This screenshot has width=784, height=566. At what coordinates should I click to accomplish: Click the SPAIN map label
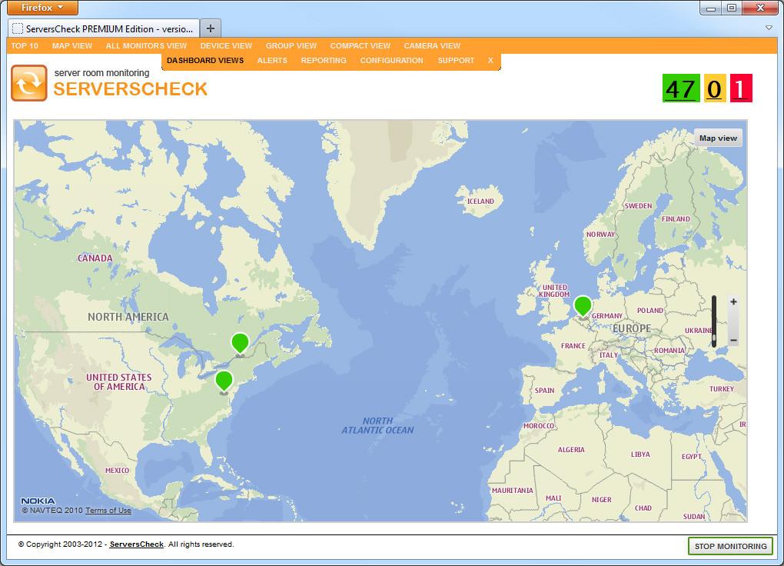coord(544,391)
